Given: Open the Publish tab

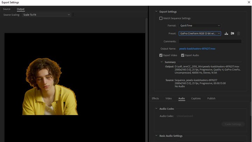Looking at the screenshot, I should coord(211,99).
